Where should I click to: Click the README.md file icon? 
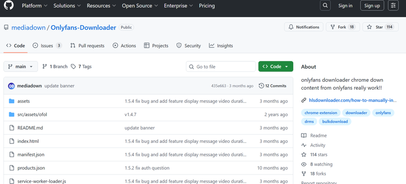tap(11, 128)
